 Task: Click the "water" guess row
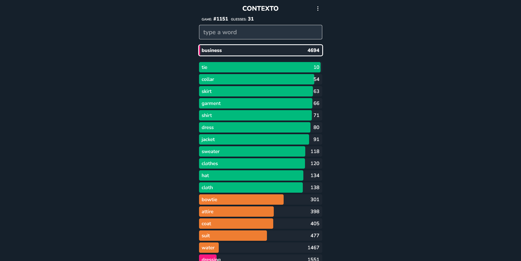[x=260, y=248]
